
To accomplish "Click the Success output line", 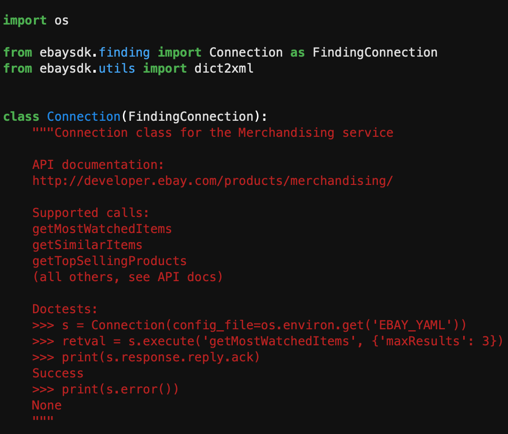I will (x=57, y=373).
